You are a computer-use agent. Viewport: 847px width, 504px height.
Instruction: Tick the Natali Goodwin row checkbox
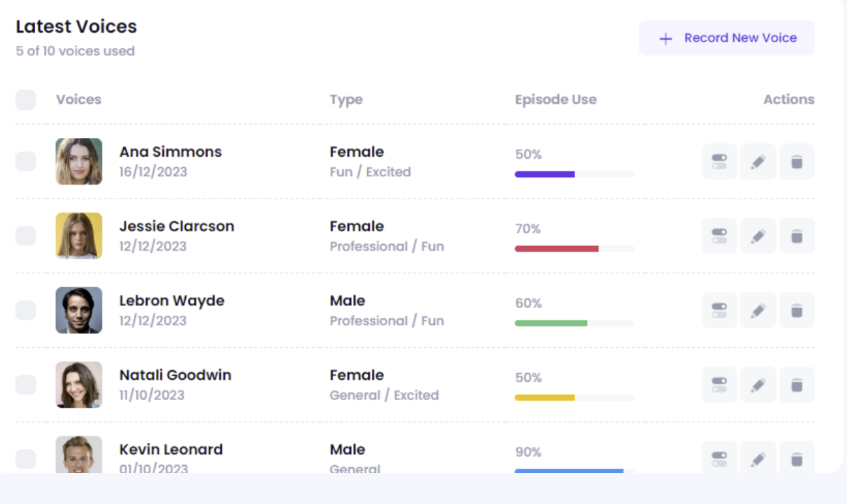(x=25, y=384)
